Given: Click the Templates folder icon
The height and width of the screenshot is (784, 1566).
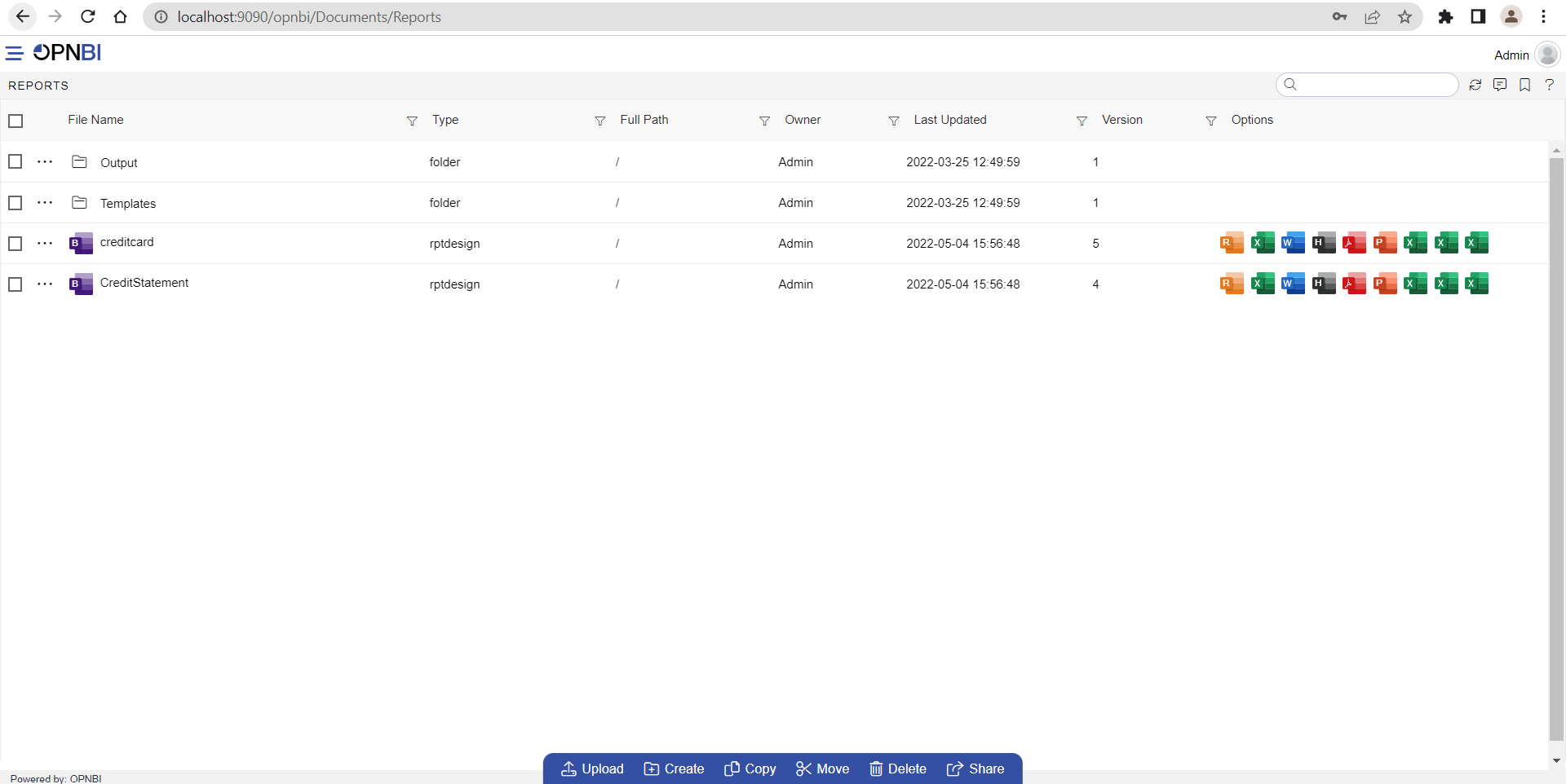Looking at the screenshot, I should click(x=79, y=202).
